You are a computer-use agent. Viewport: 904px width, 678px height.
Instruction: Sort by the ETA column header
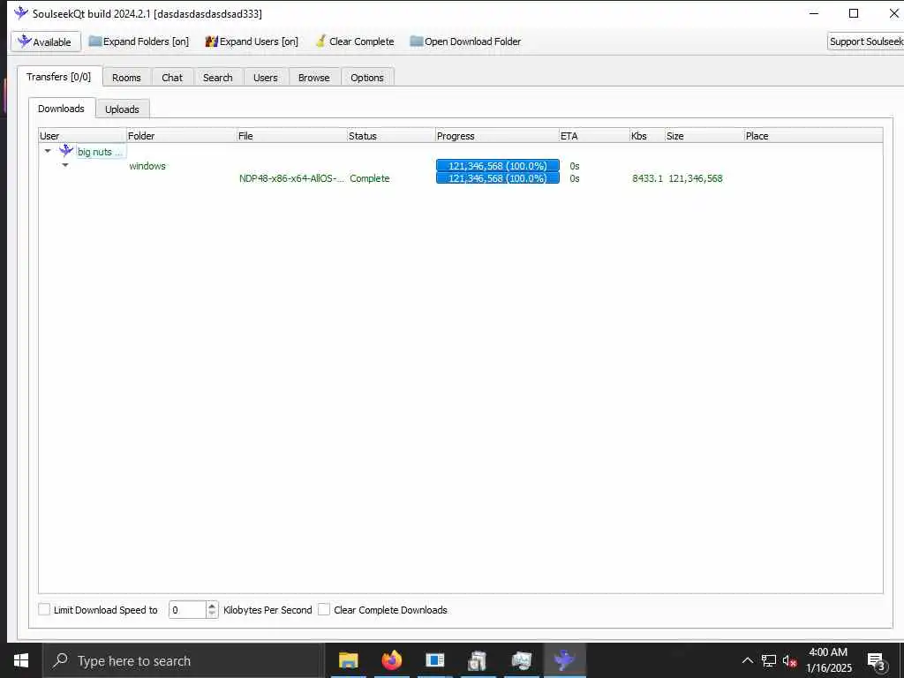click(x=594, y=136)
